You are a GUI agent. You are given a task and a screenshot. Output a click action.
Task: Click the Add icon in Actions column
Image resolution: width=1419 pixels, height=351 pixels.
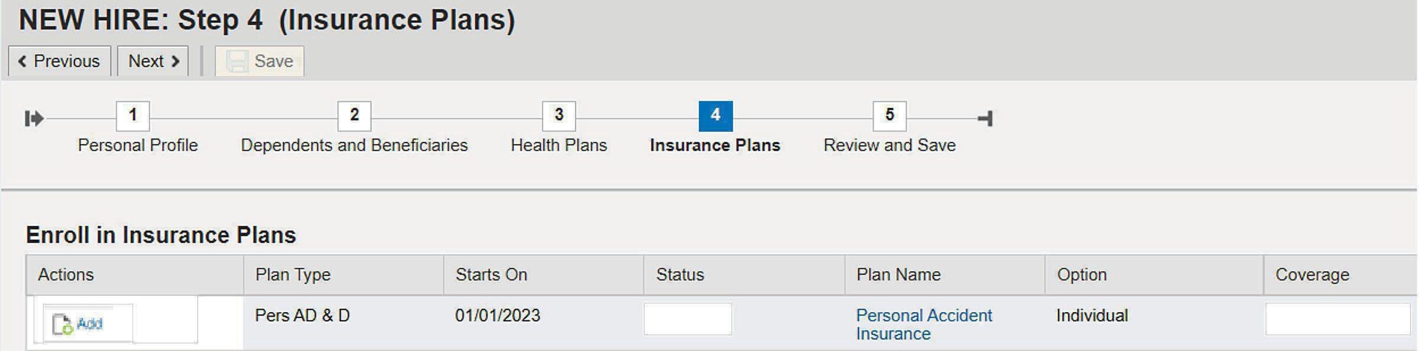click(78, 324)
